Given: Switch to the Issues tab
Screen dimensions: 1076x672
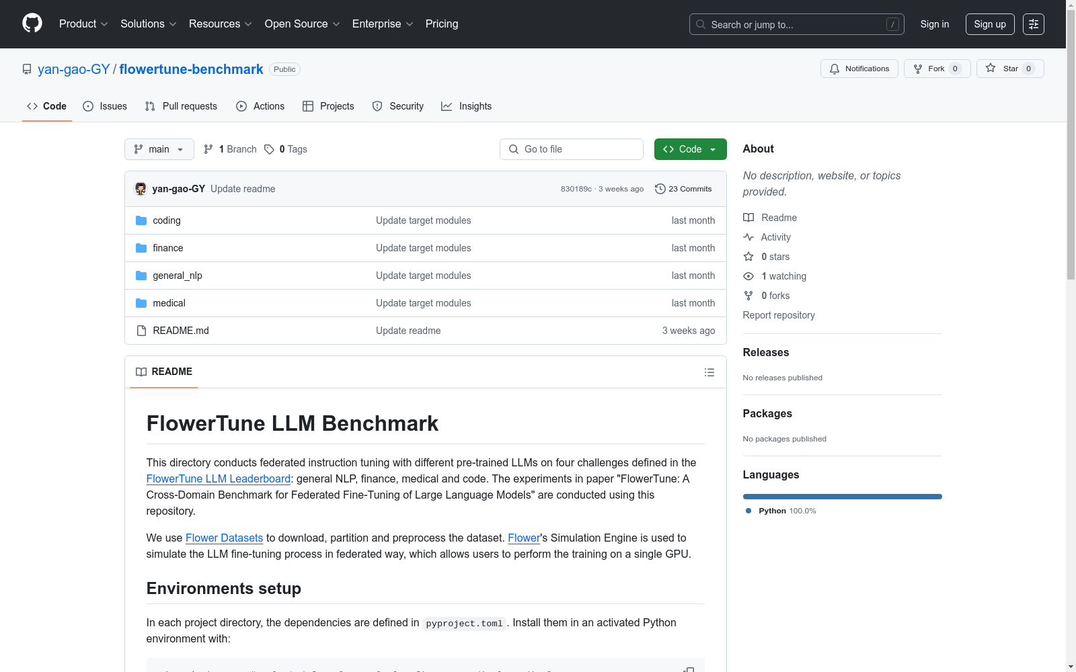Looking at the screenshot, I should pos(105,106).
